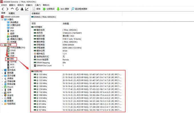
Task: Expand the 多媒体 tree node
Action: [2, 79]
